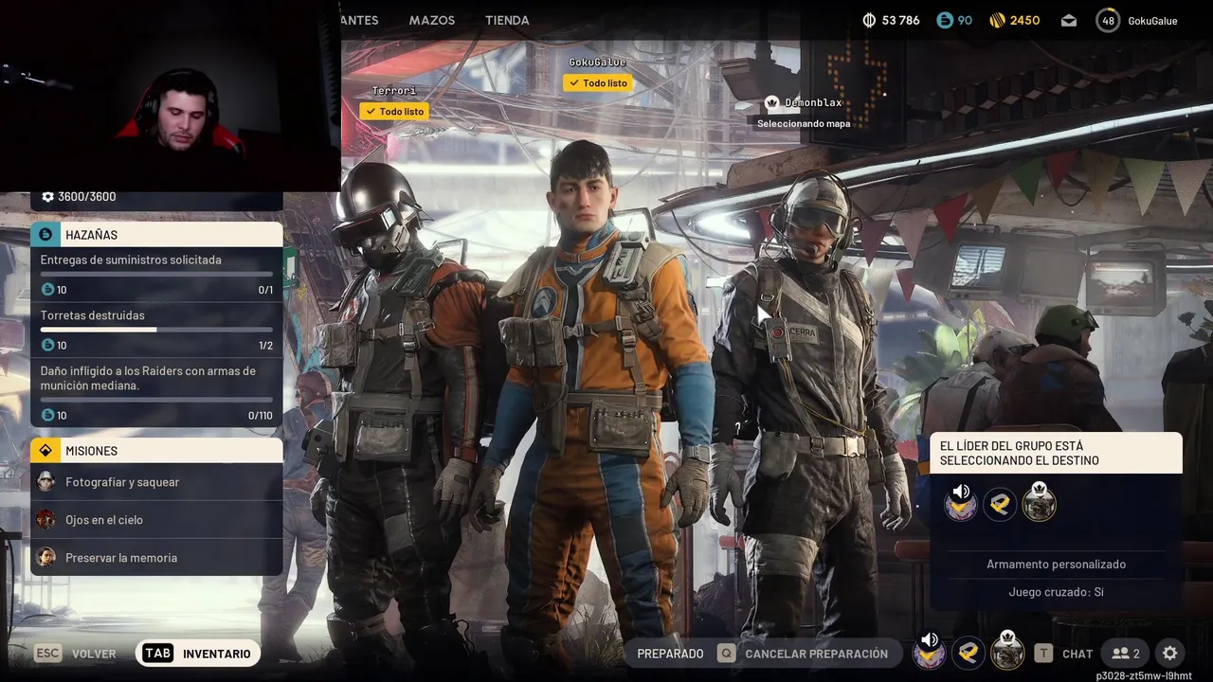Click the MISIONES section header
This screenshot has width=1213, height=682.
[156, 451]
